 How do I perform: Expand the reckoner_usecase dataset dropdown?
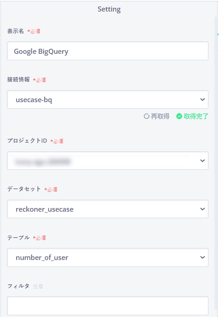click(x=108, y=209)
